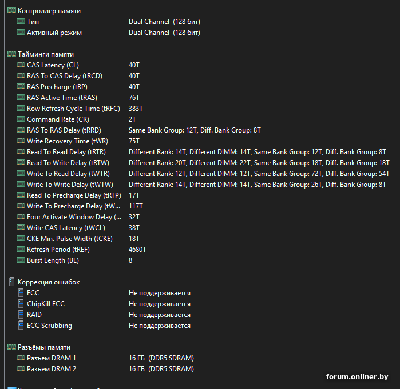The width and height of the screenshot is (400, 389).
Task: Click the memory icon beside Контроллер памяти
Action: pyautogui.click(x=12, y=10)
